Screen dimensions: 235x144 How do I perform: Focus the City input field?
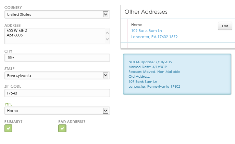[x=57, y=58]
